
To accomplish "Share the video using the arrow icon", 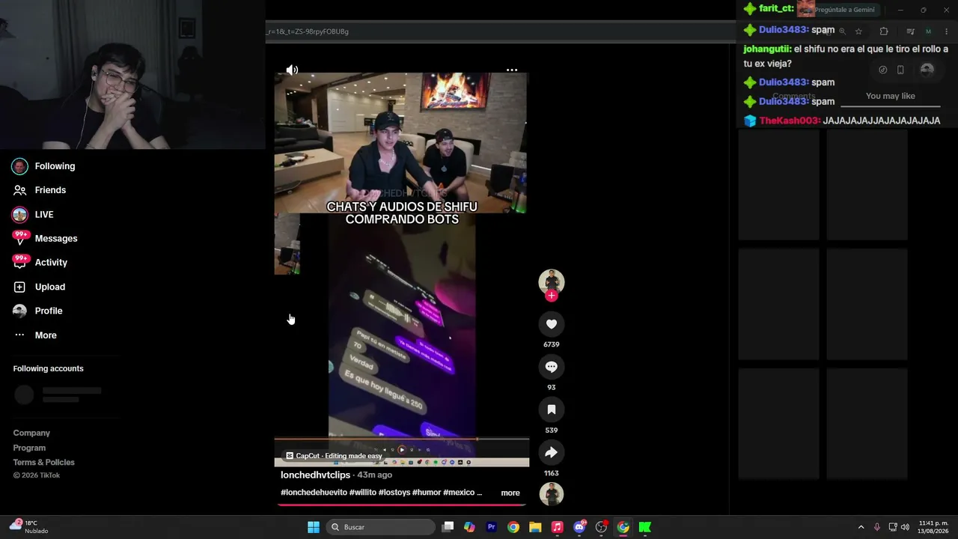I will click(552, 452).
